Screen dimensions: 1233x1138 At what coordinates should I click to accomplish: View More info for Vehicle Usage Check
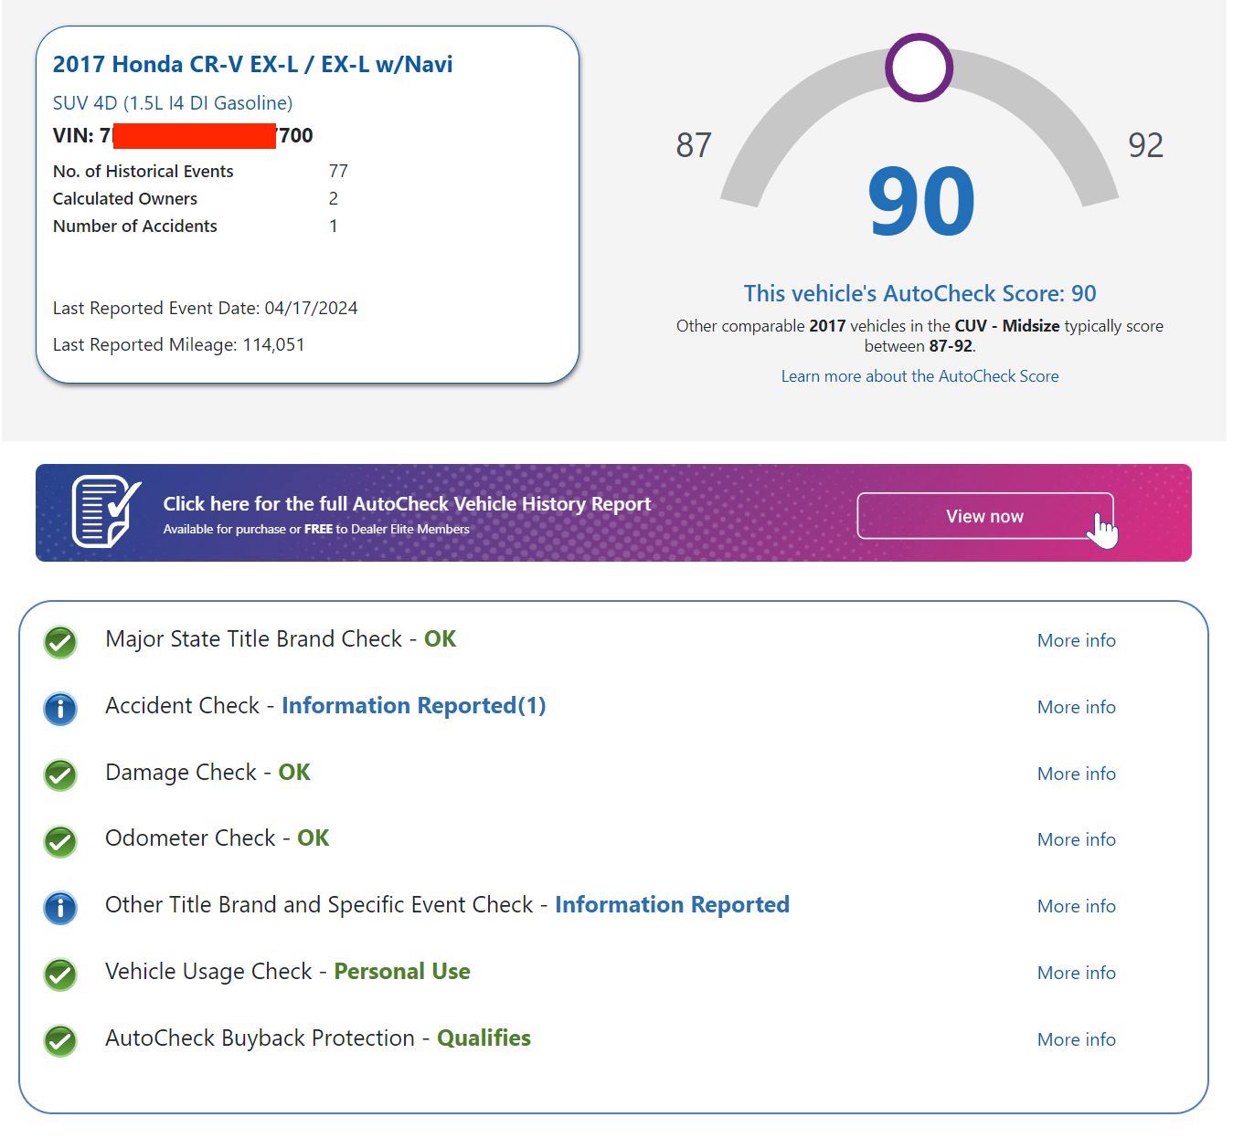pos(1076,974)
